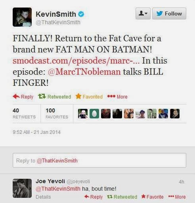Open the user actions dropdown next to Follow

point(143,14)
